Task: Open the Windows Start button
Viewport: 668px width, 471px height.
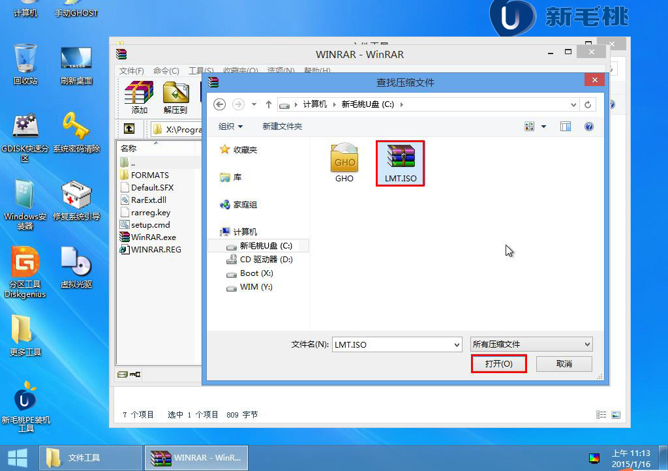Action: 18,458
